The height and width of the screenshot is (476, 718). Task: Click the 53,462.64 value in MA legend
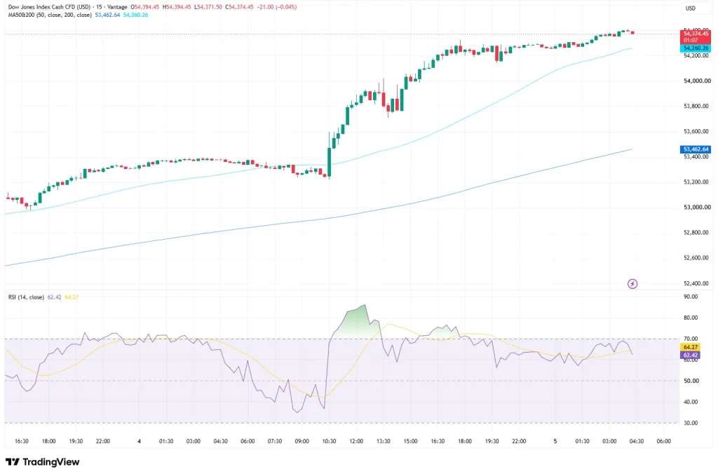point(107,15)
